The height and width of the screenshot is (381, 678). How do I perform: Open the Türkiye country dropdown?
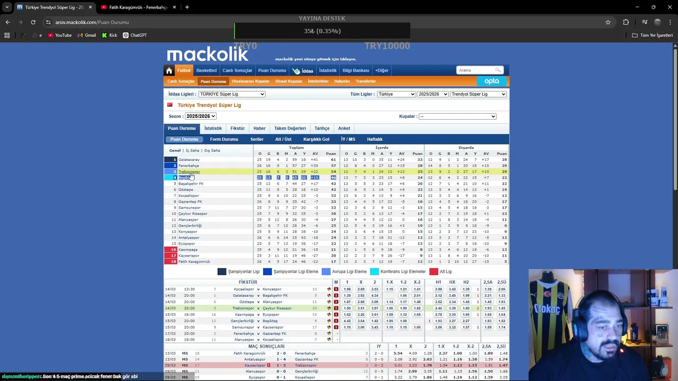(x=396, y=94)
